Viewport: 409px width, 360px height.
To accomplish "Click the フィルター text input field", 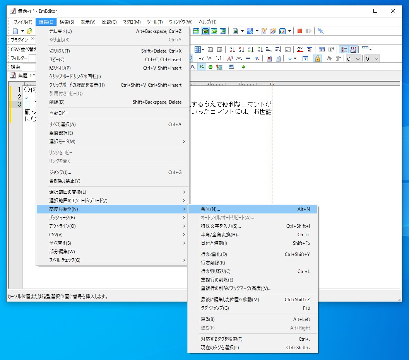I will coord(33,58).
